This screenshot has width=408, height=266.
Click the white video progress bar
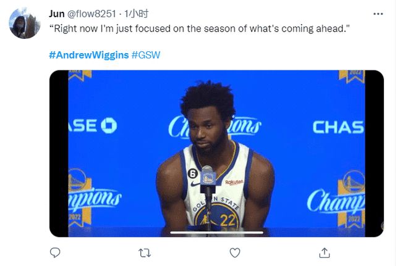pyautogui.click(x=216, y=233)
